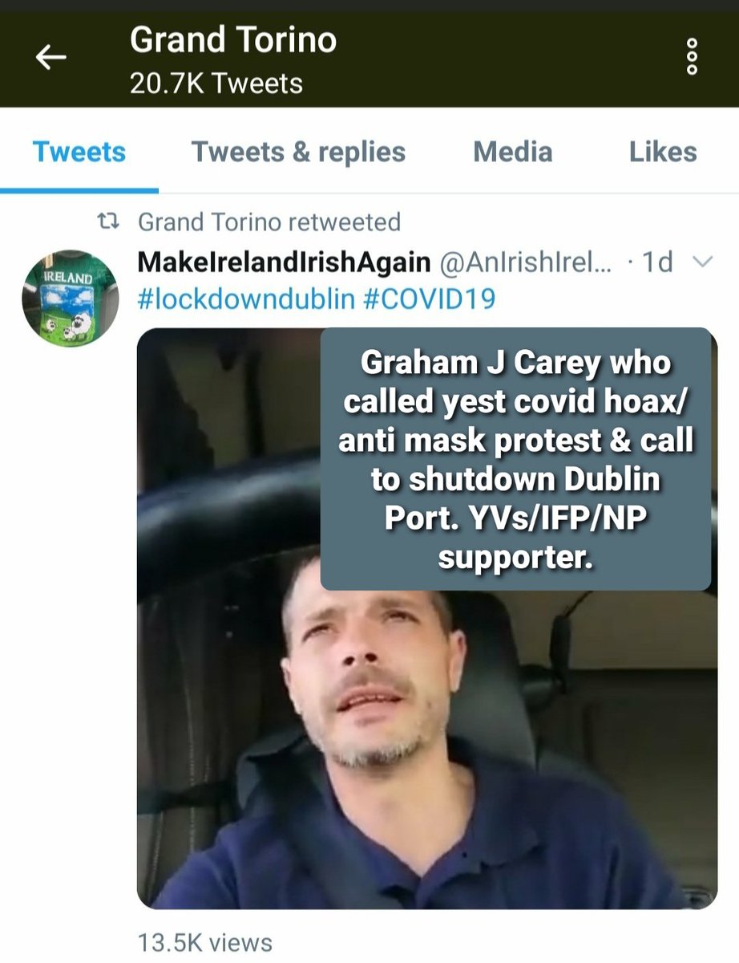This screenshot has height=963, width=739.
Task: Tap the 13.5K views counter
Action: [x=206, y=943]
